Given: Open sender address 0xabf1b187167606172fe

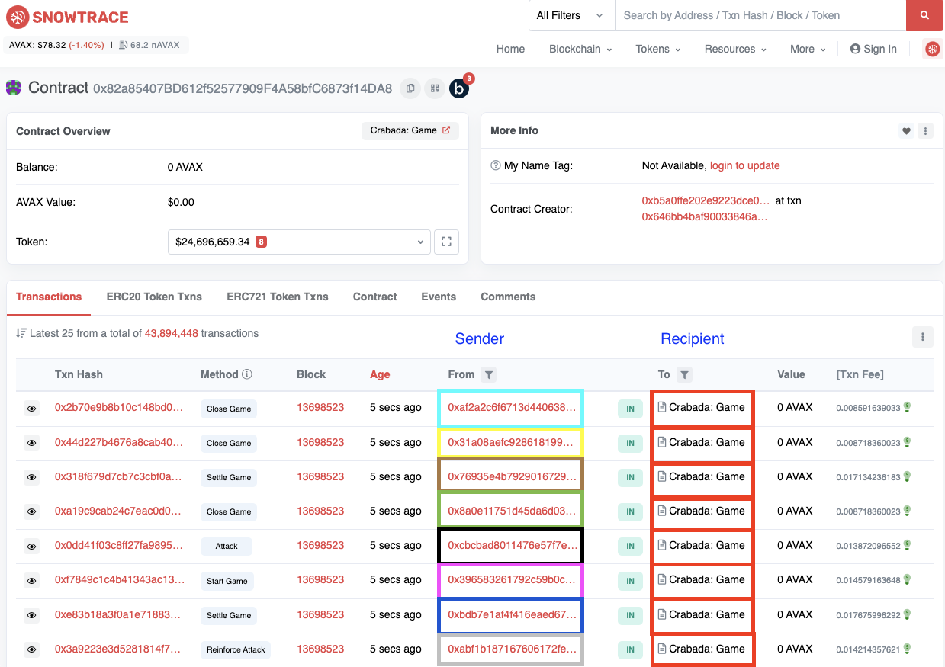Looking at the screenshot, I should pos(512,649).
